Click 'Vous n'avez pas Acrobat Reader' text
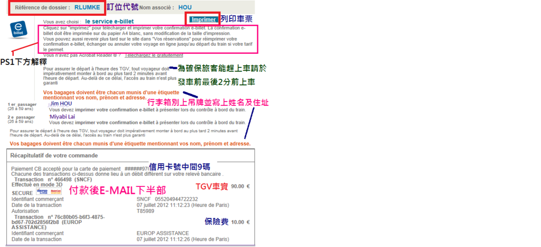541x247 pixels. pyautogui.click(x=82, y=55)
